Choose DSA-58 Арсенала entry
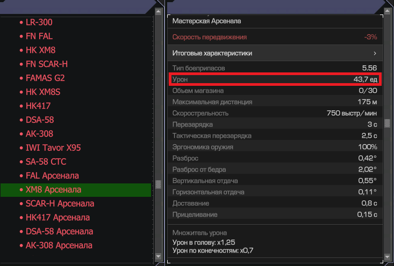This screenshot has width=394, height=266. tap(59, 231)
